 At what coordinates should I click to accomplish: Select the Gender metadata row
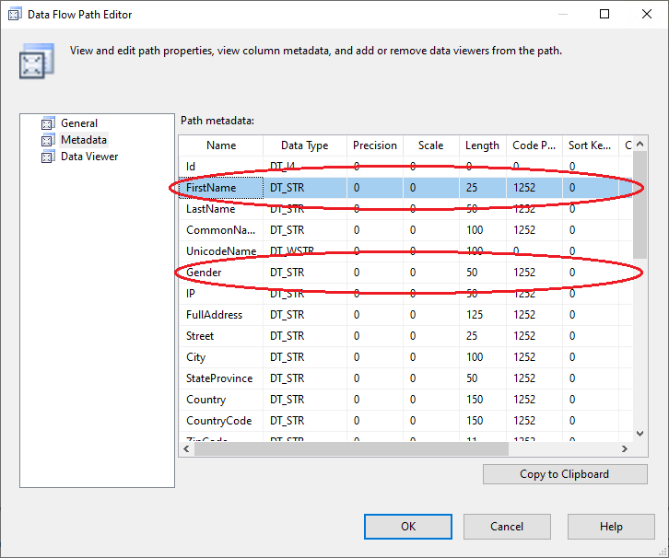[204, 273]
